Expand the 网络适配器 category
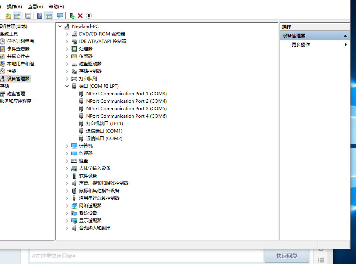 coord(67,206)
